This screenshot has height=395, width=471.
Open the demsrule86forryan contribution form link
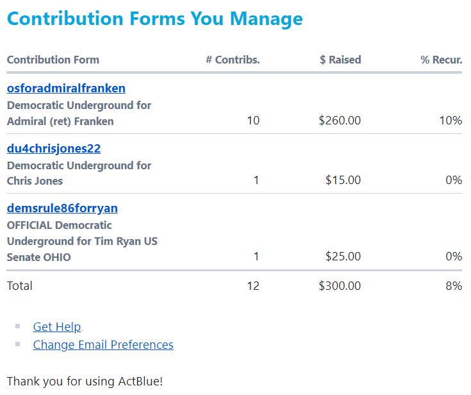(62, 208)
